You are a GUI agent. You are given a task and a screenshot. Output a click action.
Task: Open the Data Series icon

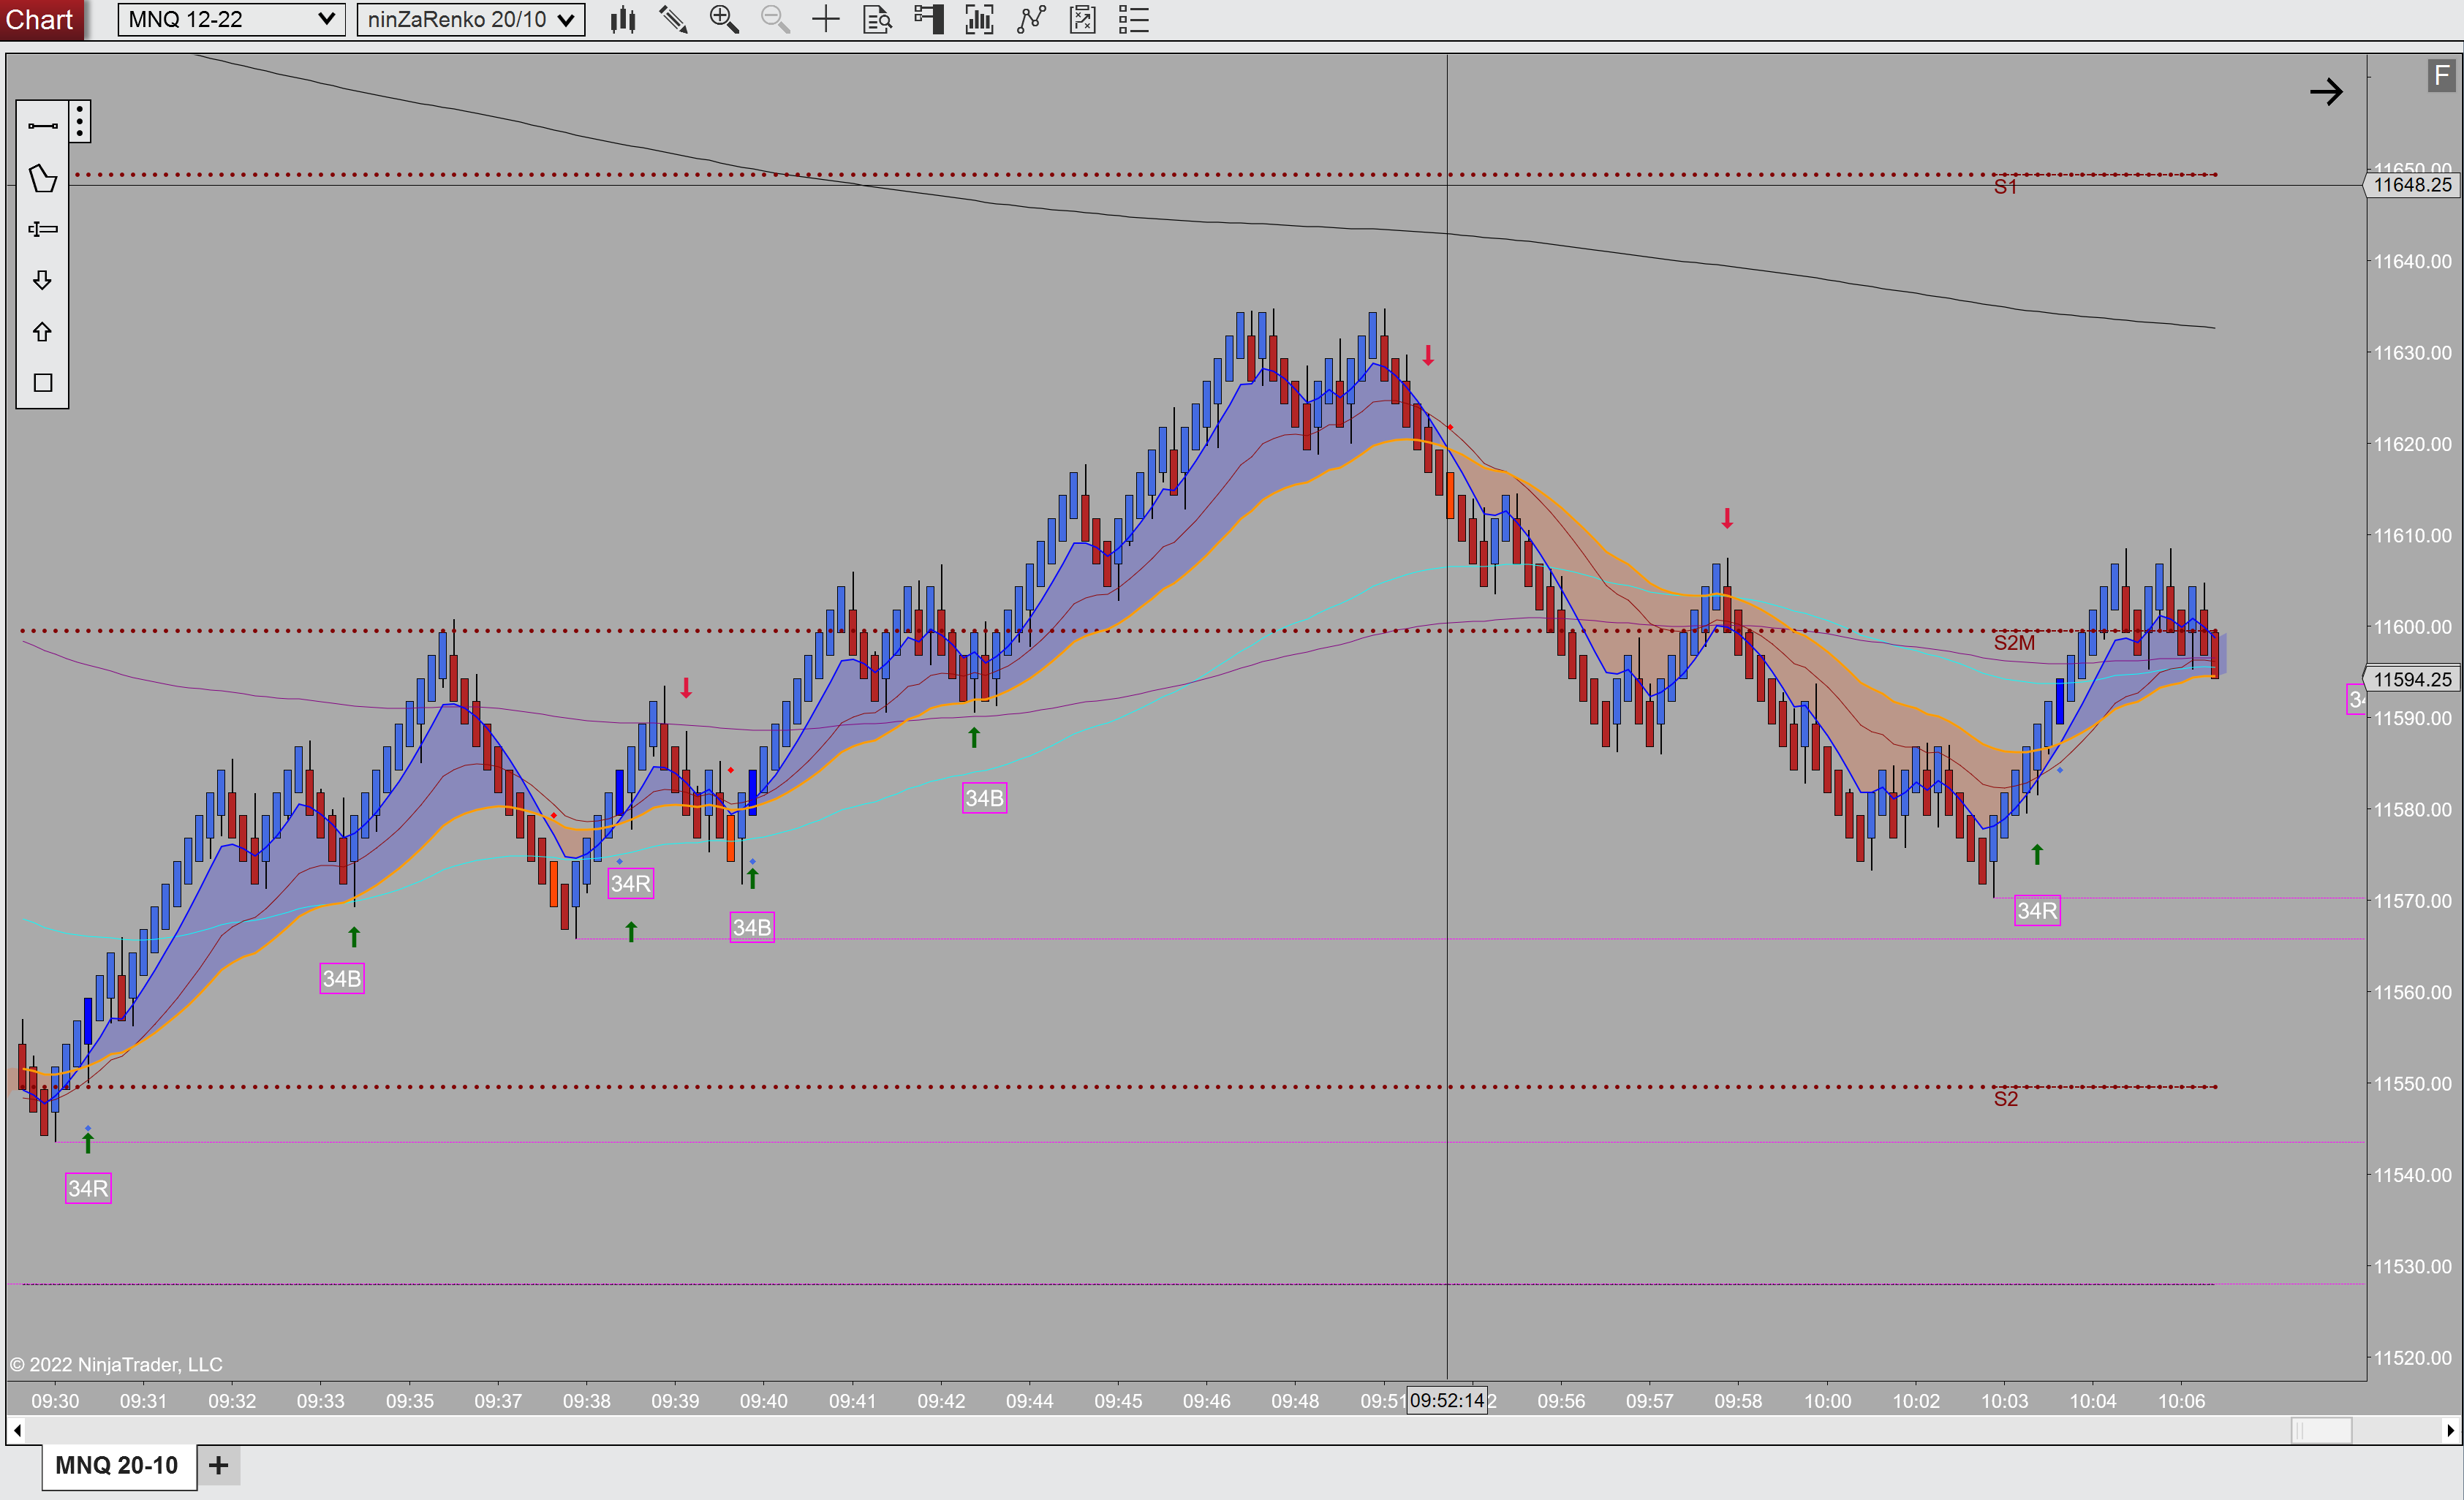tap(979, 19)
